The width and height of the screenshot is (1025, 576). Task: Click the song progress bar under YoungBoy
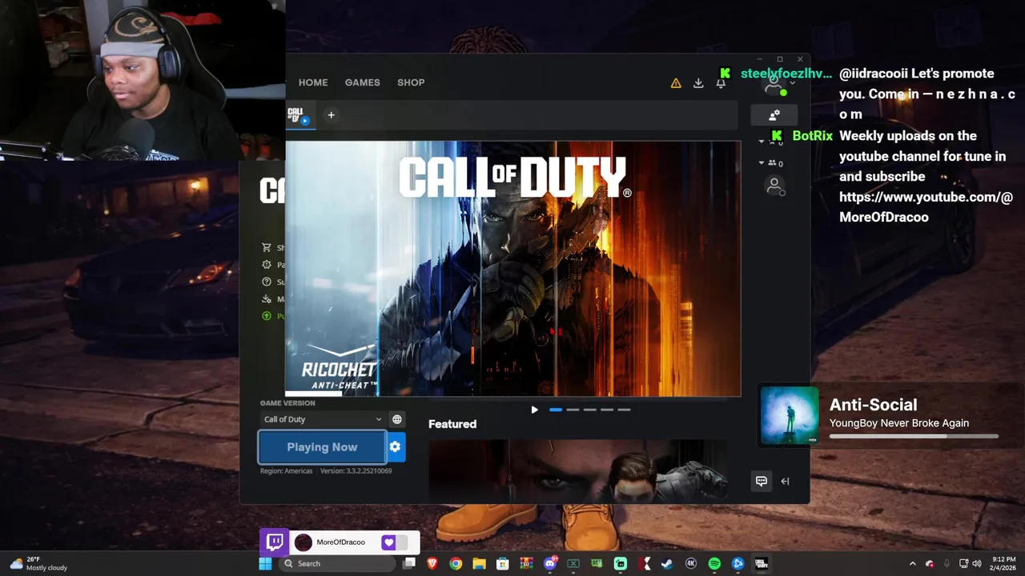pos(914,437)
